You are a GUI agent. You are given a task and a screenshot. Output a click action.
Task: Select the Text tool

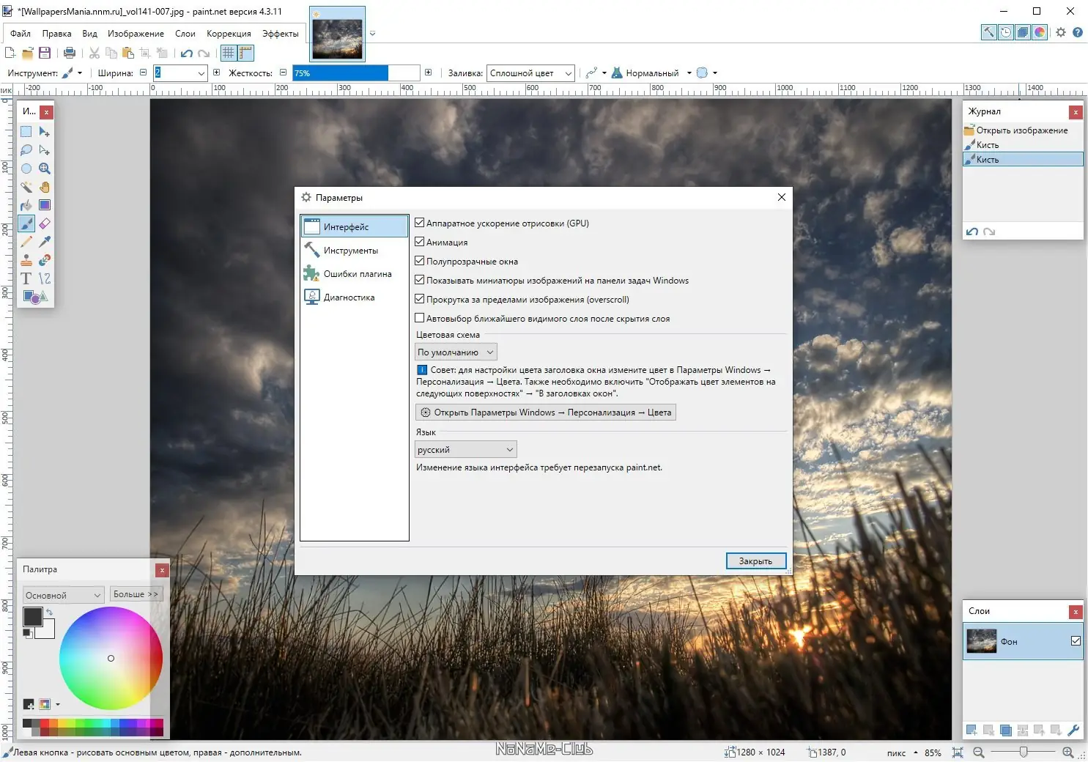tap(26, 278)
